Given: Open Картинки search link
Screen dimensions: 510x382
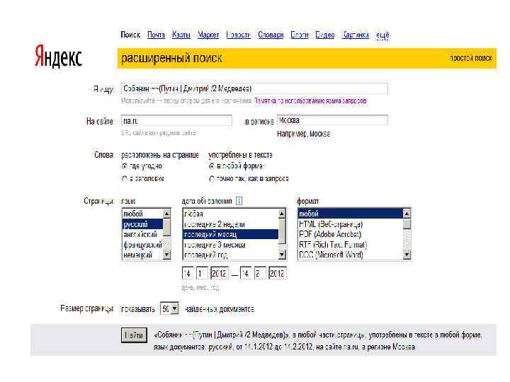Looking at the screenshot, I should (x=355, y=35).
